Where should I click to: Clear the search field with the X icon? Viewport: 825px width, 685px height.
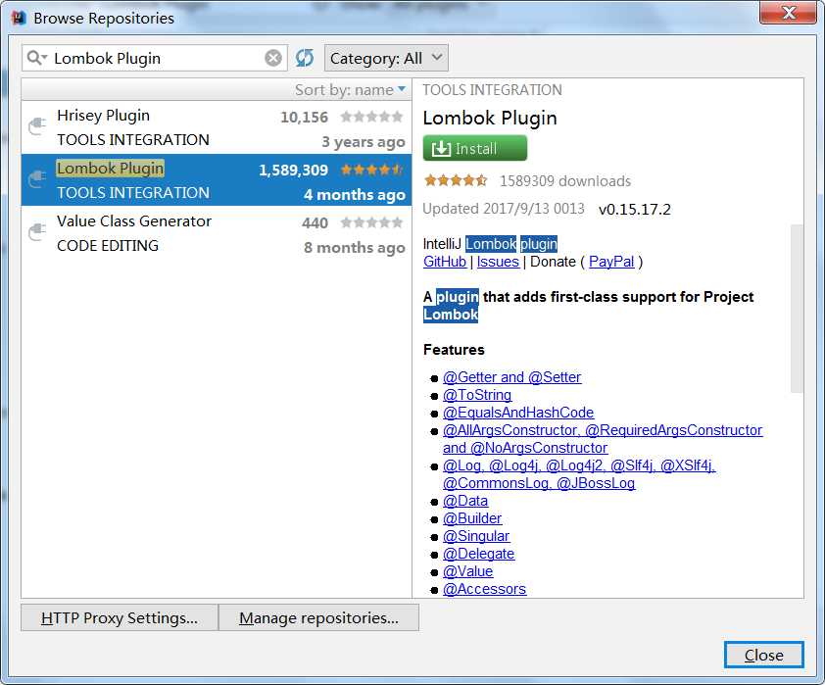pyautogui.click(x=273, y=58)
